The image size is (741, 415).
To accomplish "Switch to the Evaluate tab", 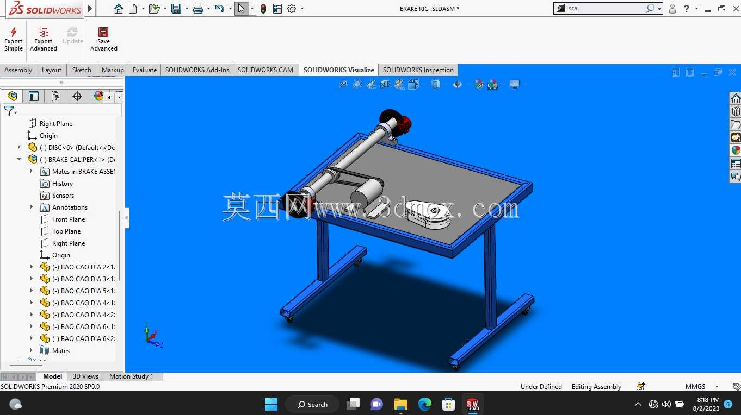I will pyautogui.click(x=145, y=70).
